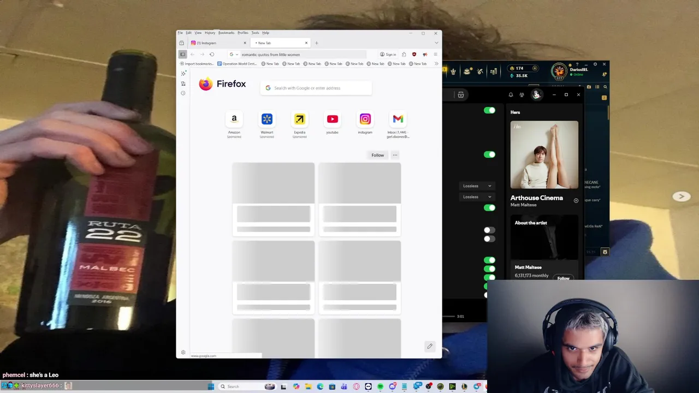Click the pencil customize icon on new tab
The image size is (699, 393).
pos(430,346)
